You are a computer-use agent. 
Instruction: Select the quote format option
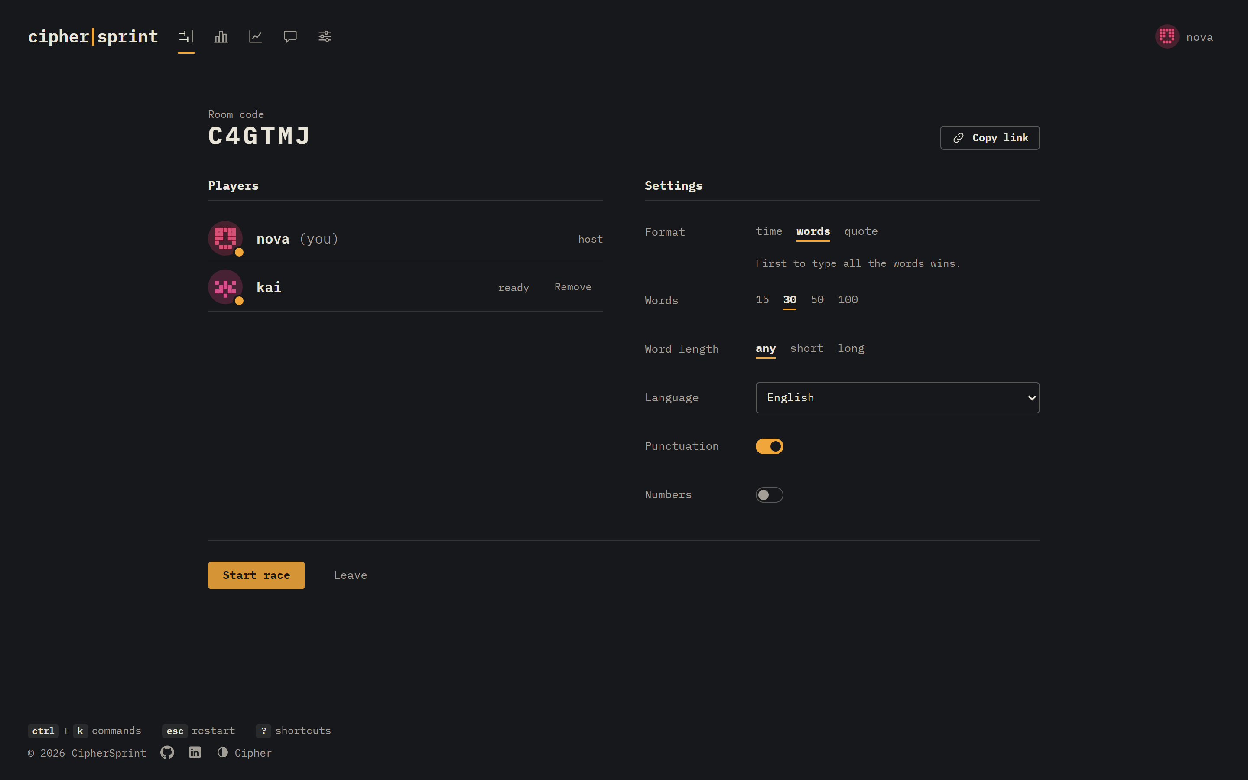coord(861,232)
